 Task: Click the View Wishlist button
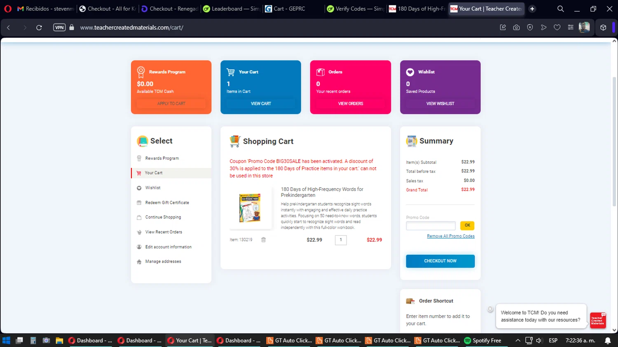pyautogui.click(x=440, y=104)
